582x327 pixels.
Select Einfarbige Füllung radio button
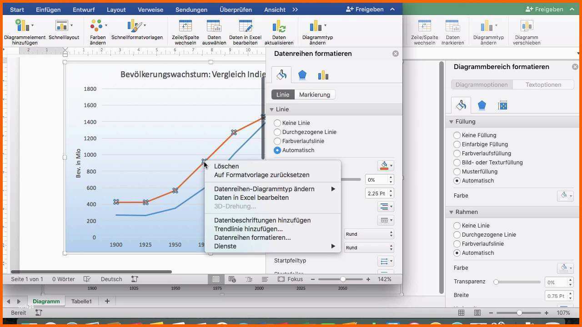pos(457,144)
